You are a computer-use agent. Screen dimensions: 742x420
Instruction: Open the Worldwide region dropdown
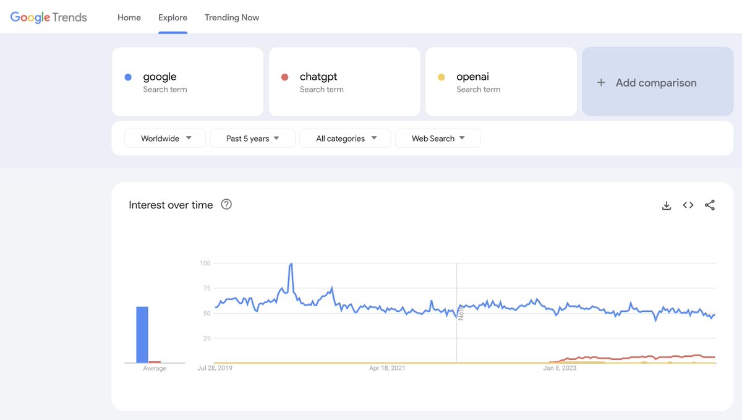[164, 138]
